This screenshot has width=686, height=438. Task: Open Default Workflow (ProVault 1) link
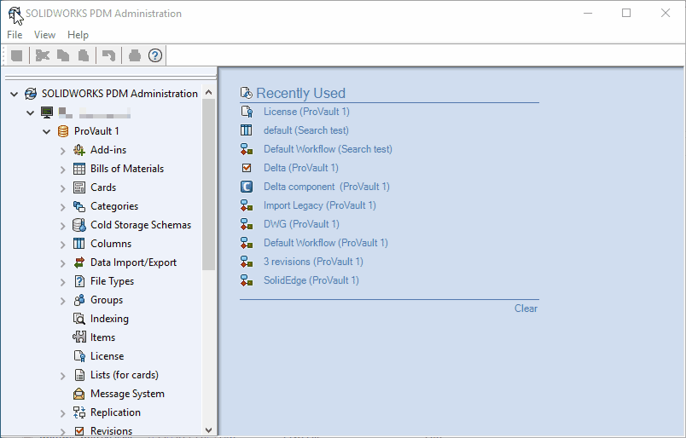point(325,243)
